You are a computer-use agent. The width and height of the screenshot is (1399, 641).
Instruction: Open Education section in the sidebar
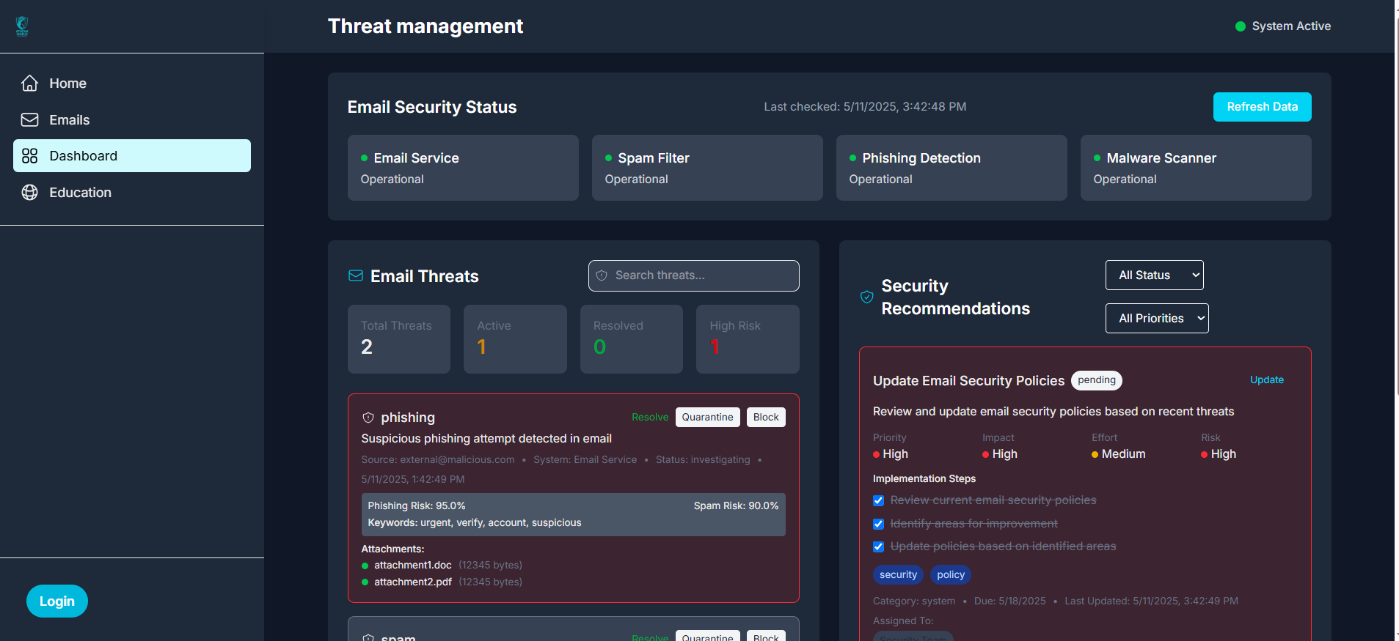pos(132,192)
